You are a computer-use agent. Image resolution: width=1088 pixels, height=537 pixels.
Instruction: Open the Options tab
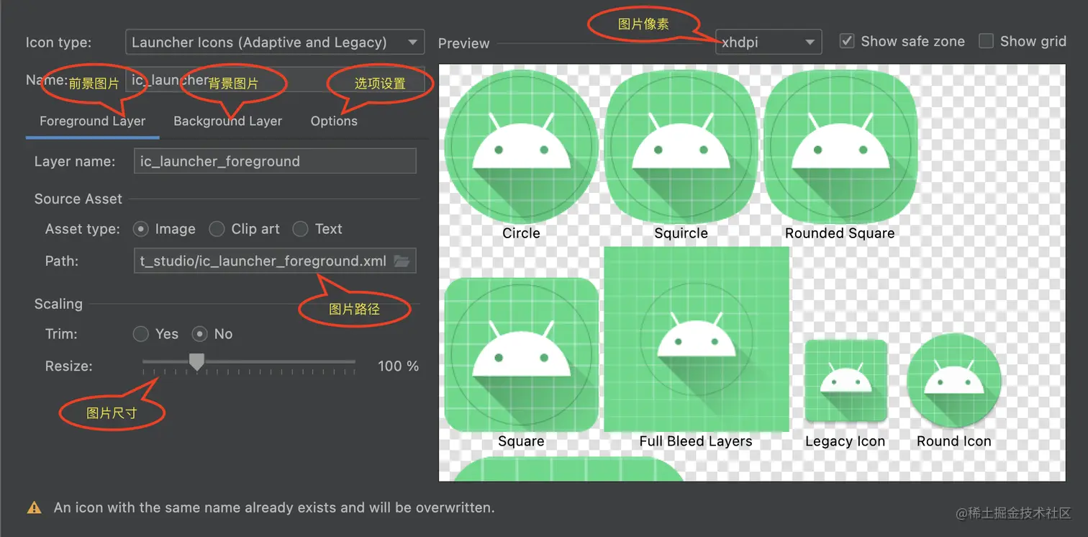334,121
